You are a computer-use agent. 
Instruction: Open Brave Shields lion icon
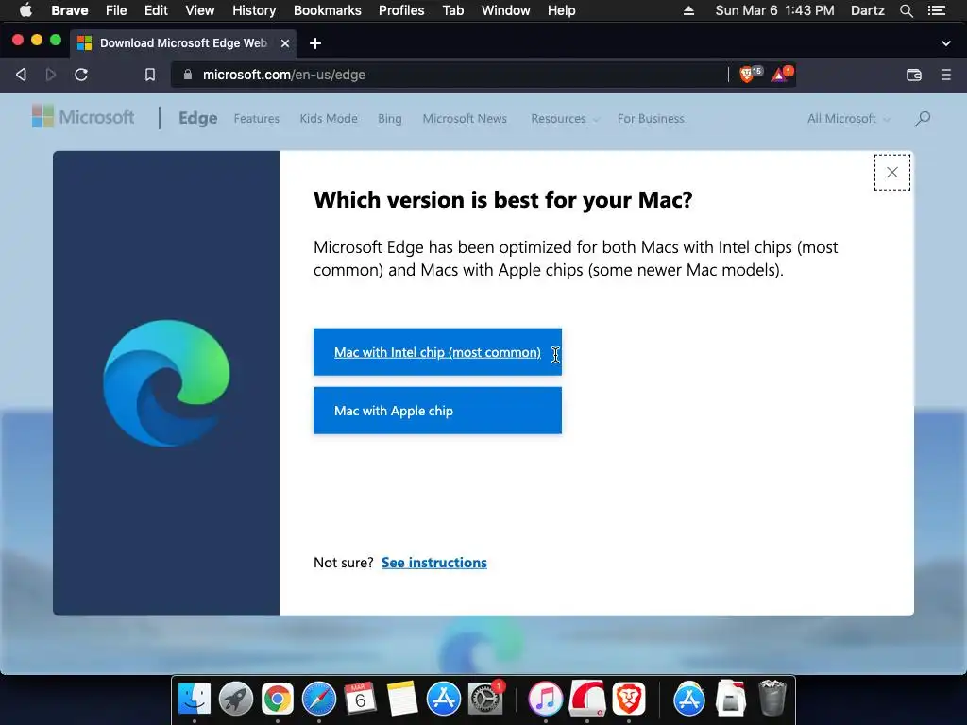click(x=749, y=75)
